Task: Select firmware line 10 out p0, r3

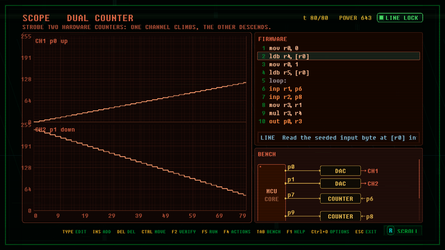Action: pyautogui.click(x=338, y=122)
